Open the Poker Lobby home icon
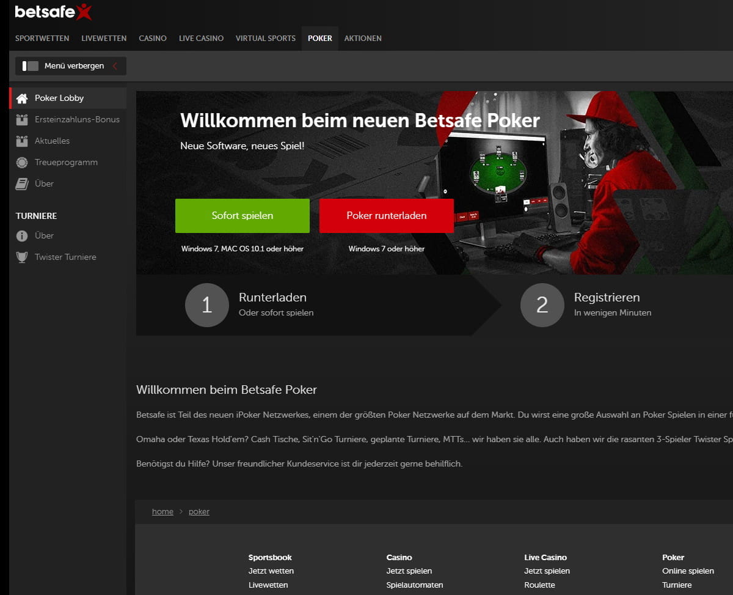 (x=22, y=98)
